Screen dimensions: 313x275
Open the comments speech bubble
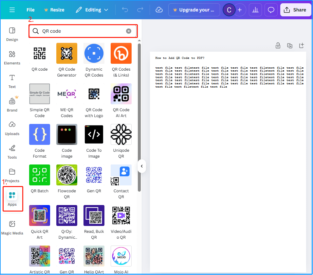pyautogui.click(x=271, y=10)
